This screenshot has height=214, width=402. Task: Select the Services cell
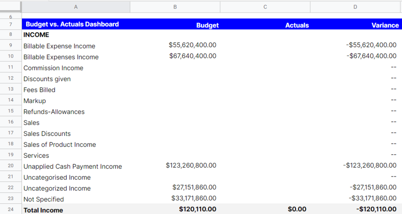click(76, 155)
